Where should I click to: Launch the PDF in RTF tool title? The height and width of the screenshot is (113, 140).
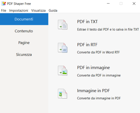click(87, 45)
